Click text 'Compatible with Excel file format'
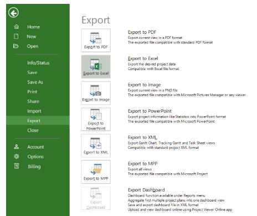The width and height of the screenshot is (257, 216). [x=153, y=69]
